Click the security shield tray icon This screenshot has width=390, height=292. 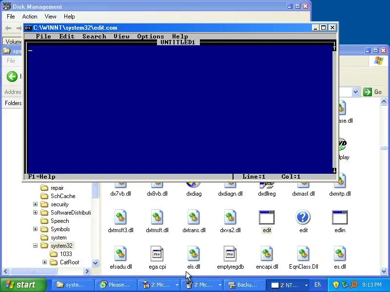[336, 285]
